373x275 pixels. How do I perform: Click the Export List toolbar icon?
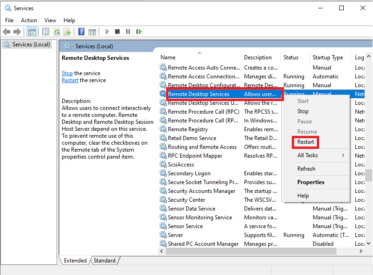point(67,32)
